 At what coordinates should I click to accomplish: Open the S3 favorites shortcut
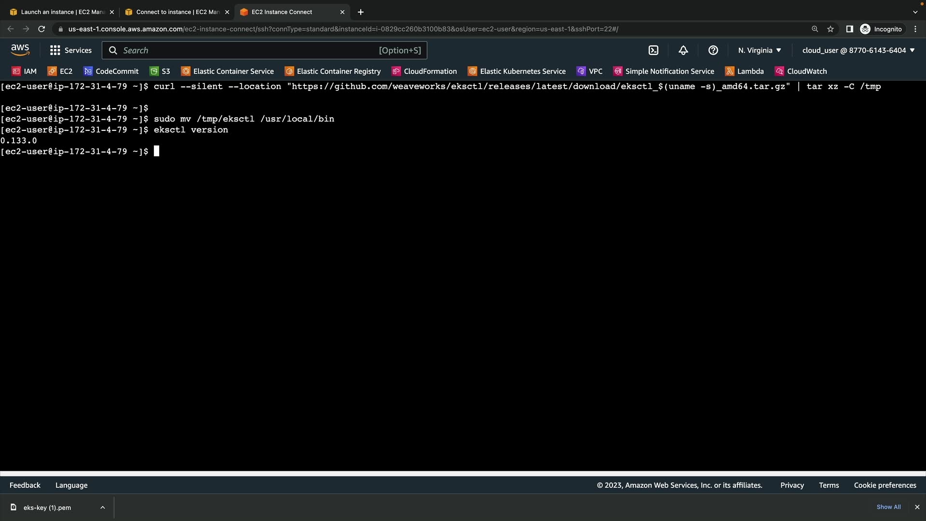(160, 71)
